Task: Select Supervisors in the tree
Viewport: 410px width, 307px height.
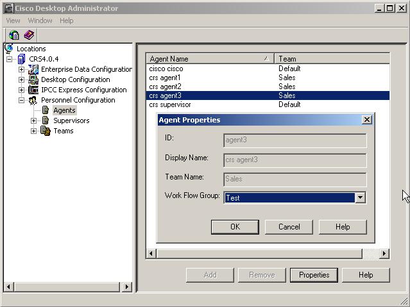Action: [x=71, y=120]
